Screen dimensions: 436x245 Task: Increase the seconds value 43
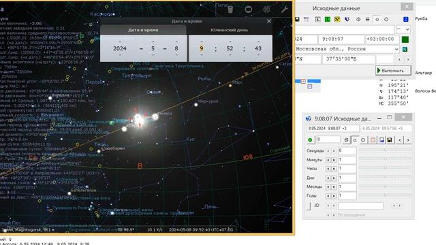258,42
